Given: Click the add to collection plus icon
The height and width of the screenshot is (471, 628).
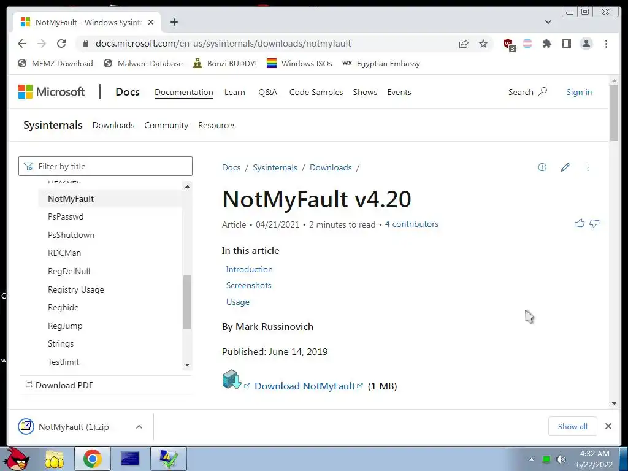Looking at the screenshot, I should pyautogui.click(x=542, y=167).
